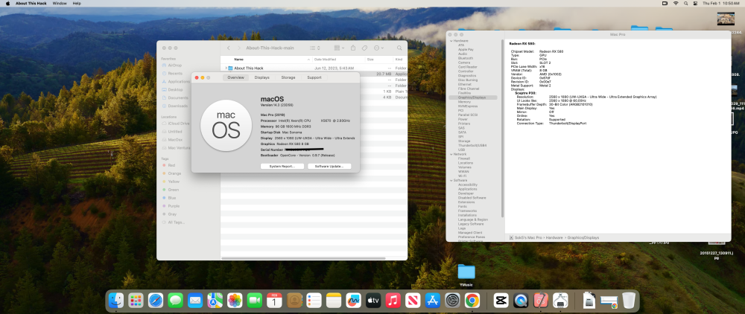
Task: Switch to the Support tab
Action: coord(314,77)
